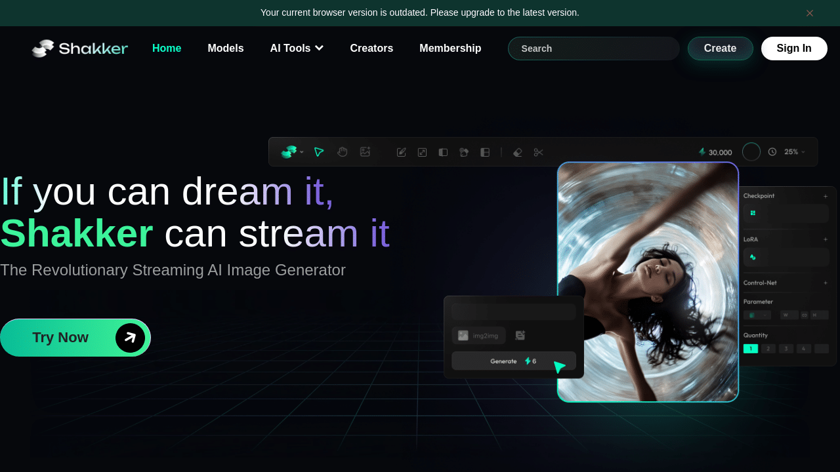Open the AI Tools dropdown menu

click(297, 48)
